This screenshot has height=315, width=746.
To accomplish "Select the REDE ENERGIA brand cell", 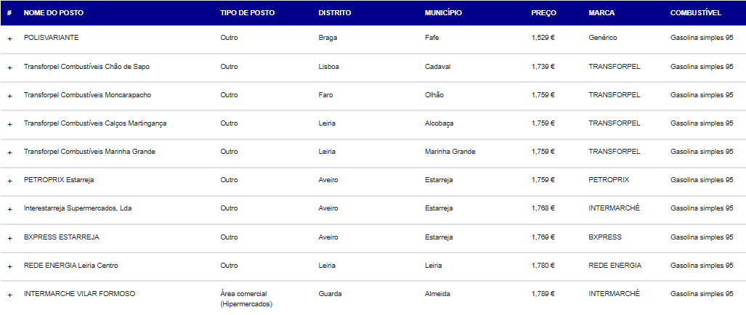I will 615,265.
